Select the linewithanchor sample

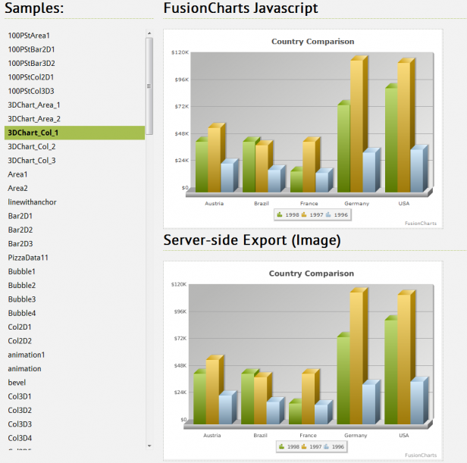(x=32, y=202)
